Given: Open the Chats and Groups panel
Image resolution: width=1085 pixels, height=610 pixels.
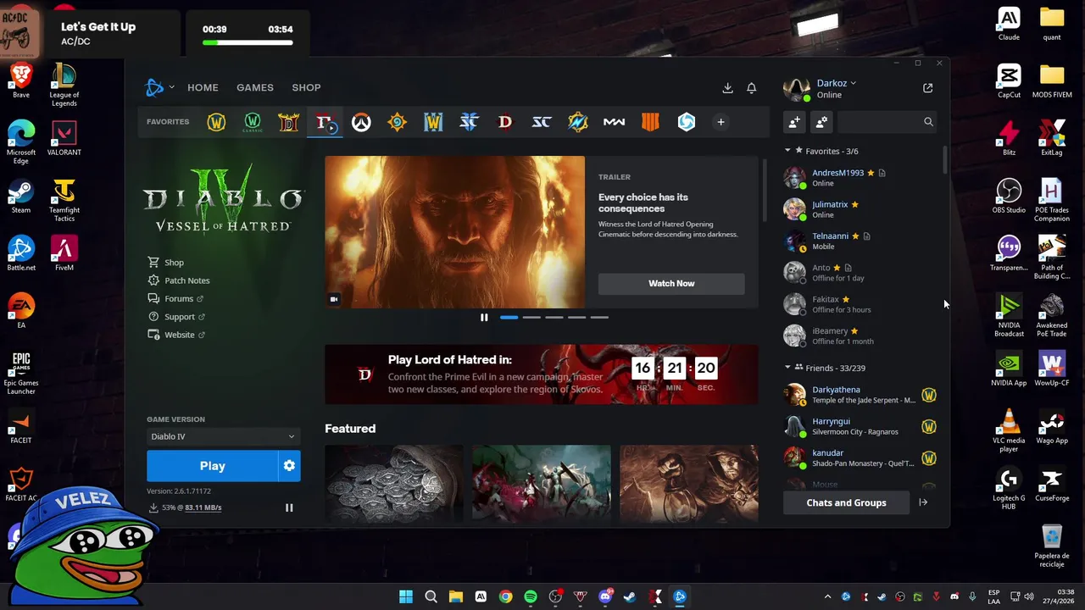Looking at the screenshot, I should click(x=846, y=502).
